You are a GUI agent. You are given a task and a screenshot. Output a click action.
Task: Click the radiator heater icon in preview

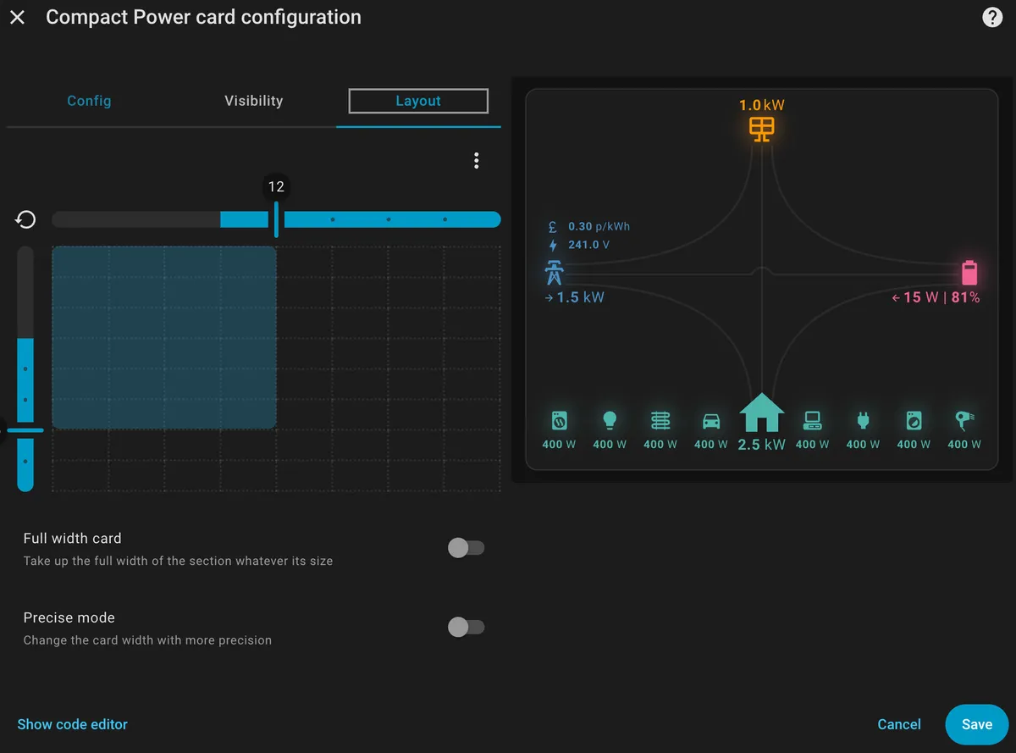[660, 420]
